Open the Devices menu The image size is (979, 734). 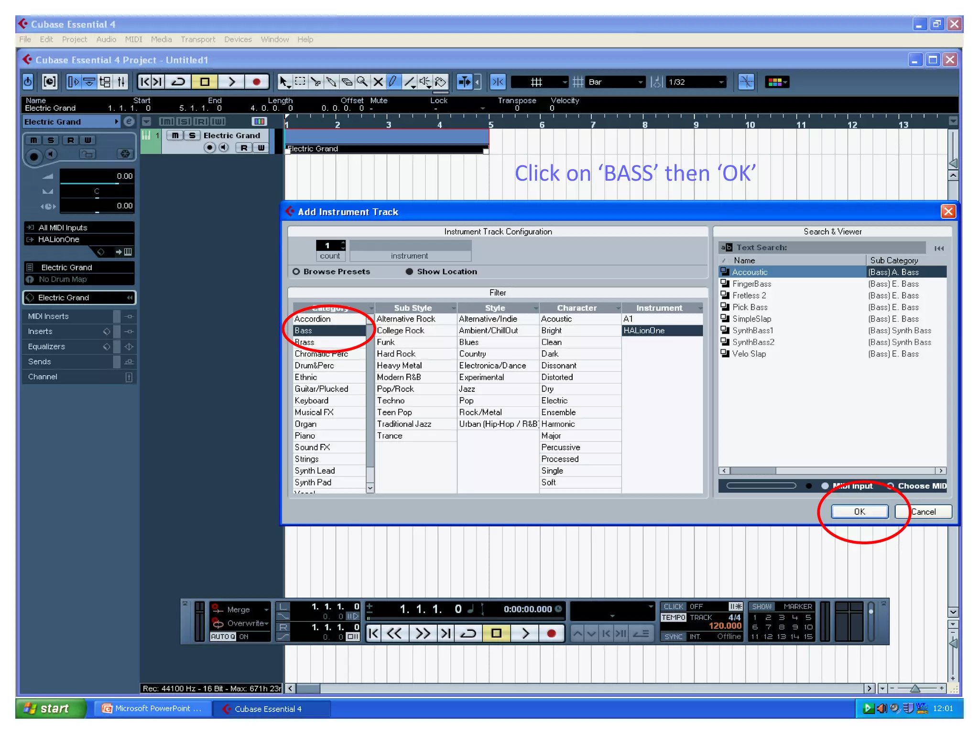pyautogui.click(x=238, y=39)
